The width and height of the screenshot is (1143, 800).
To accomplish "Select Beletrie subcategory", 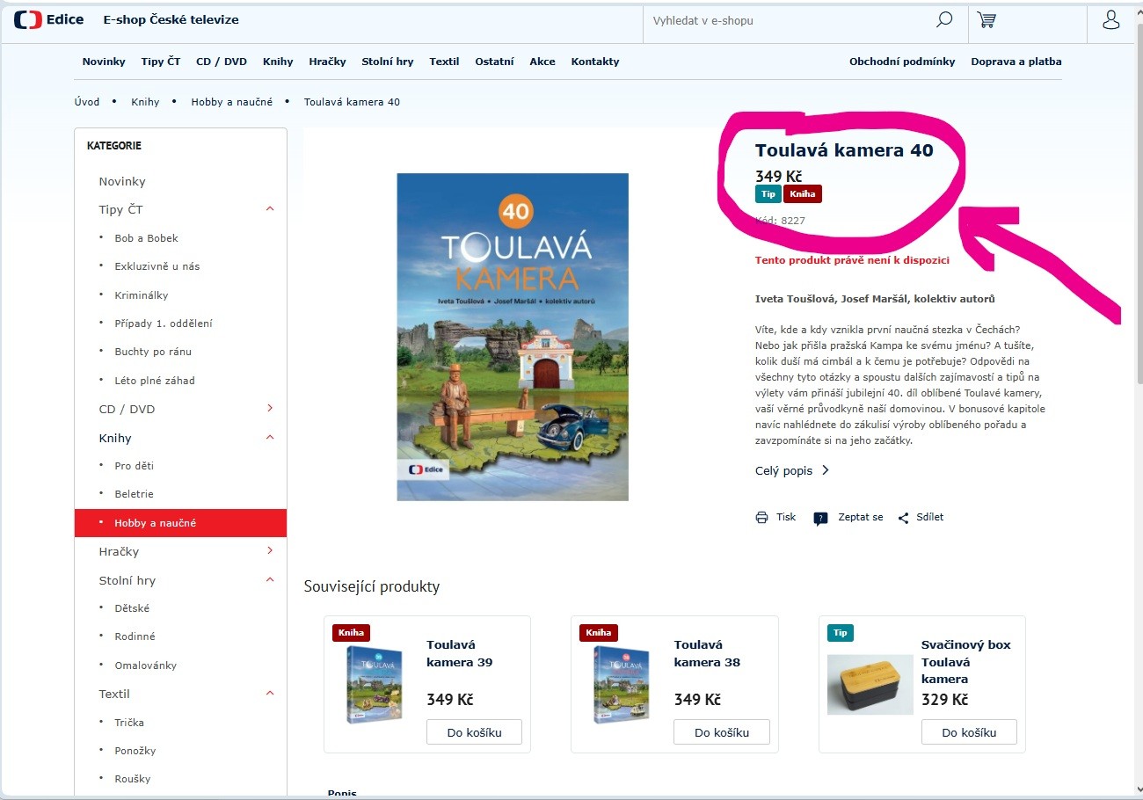I will click(134, 494).
